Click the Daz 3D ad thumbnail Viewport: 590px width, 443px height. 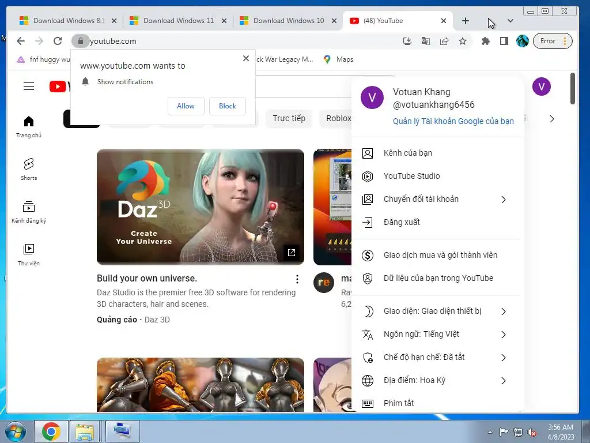[x=200, y=207]
